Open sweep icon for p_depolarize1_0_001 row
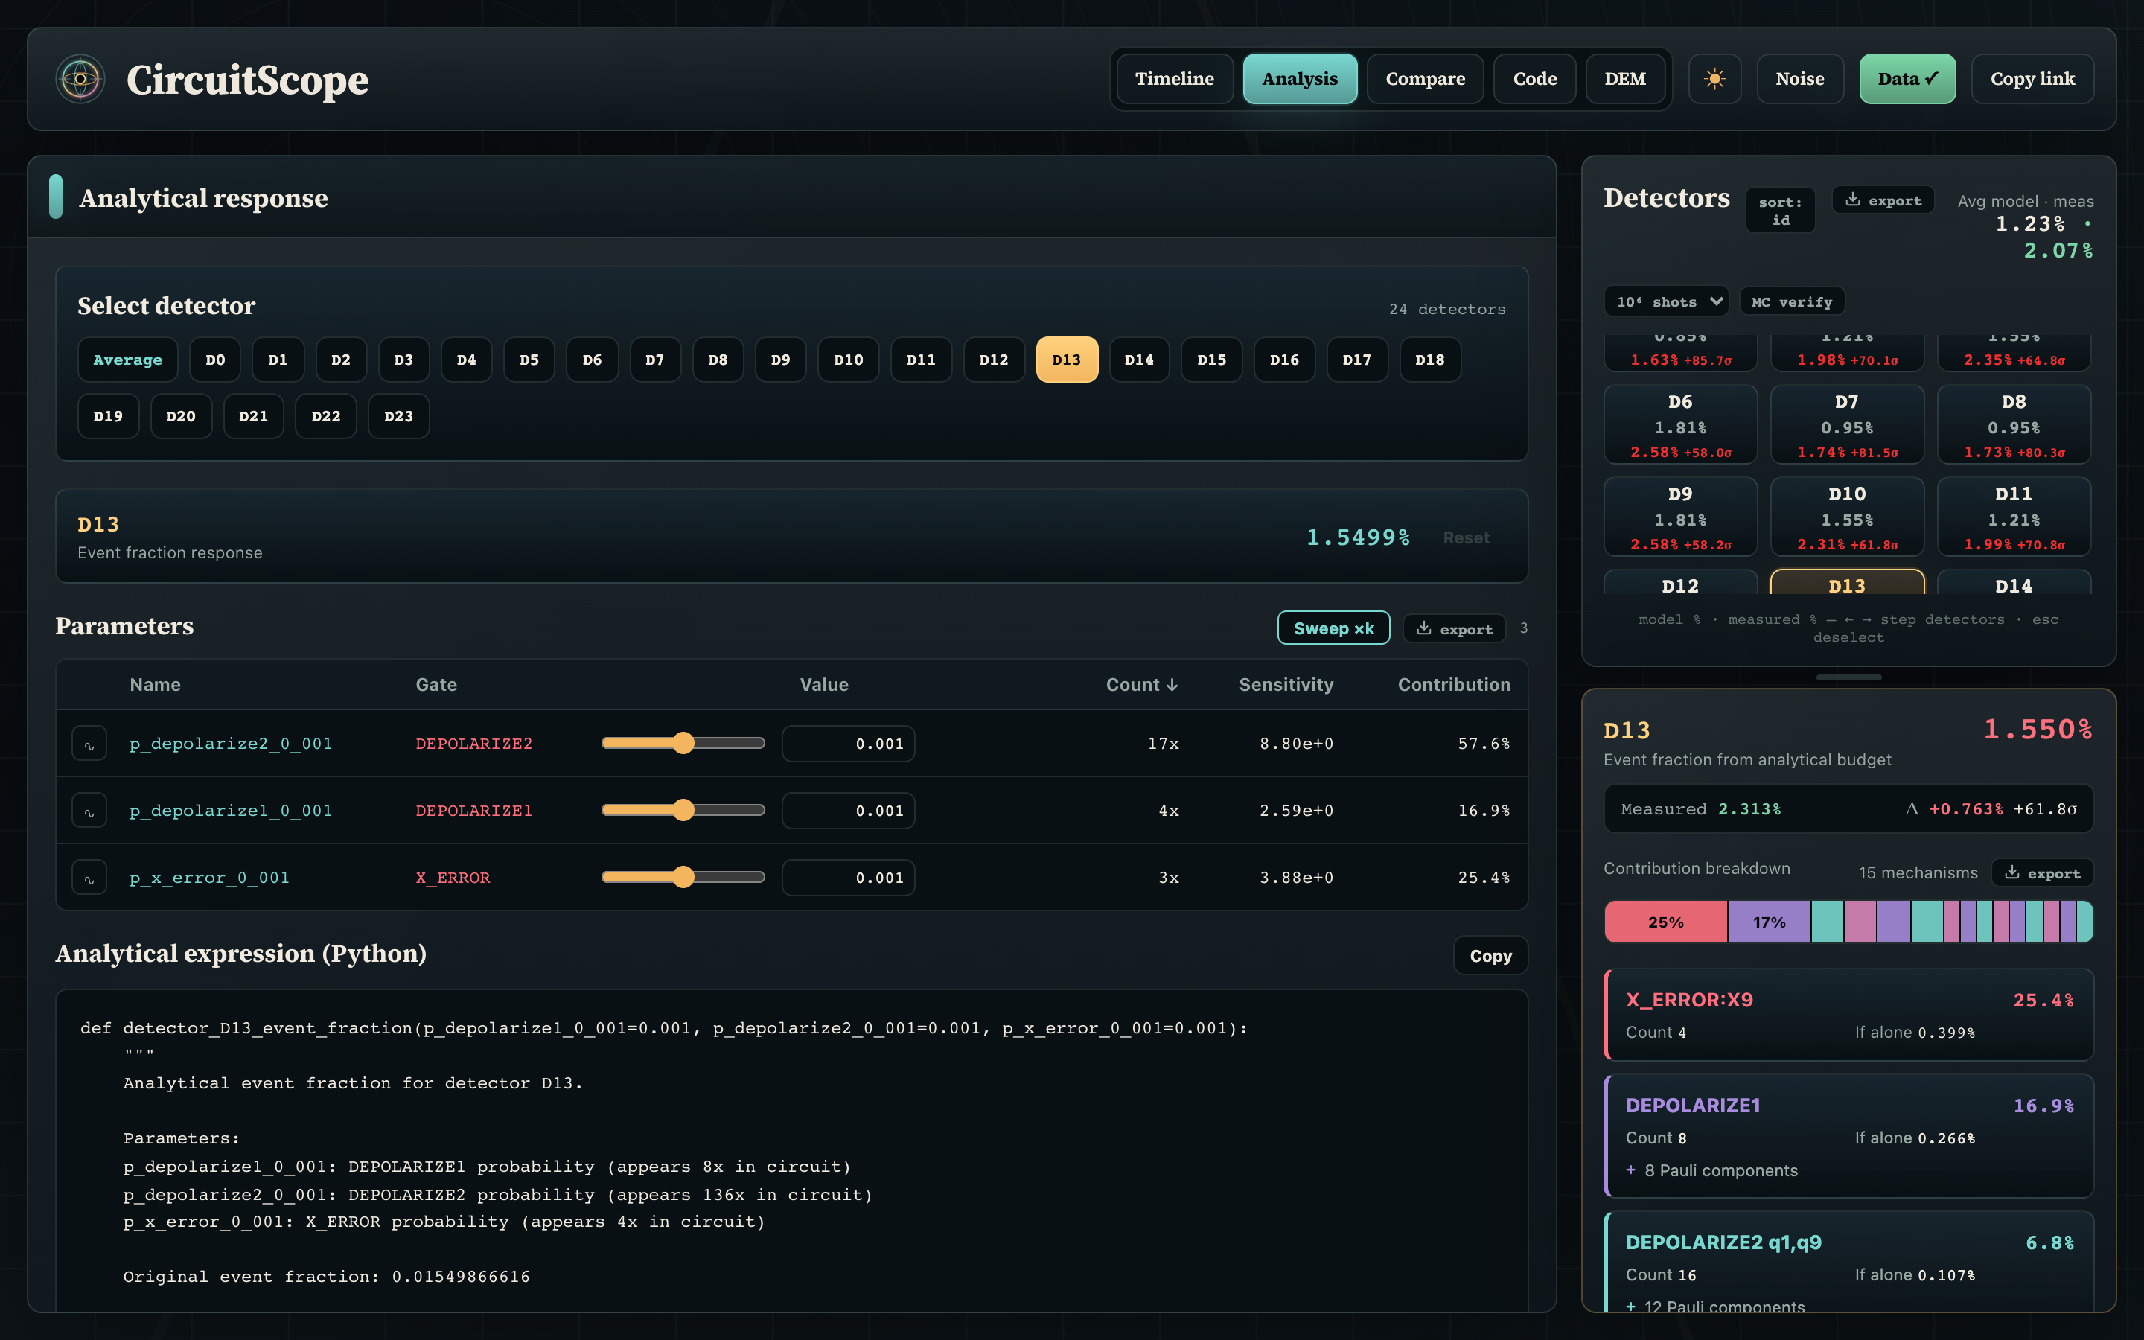 [x=89, y=810]
